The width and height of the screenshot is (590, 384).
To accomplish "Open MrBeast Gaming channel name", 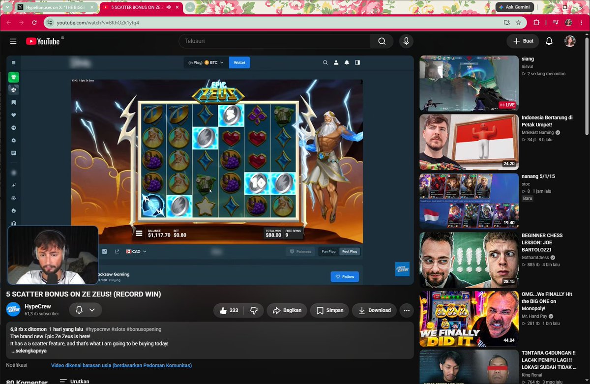I will pos(538,133).
